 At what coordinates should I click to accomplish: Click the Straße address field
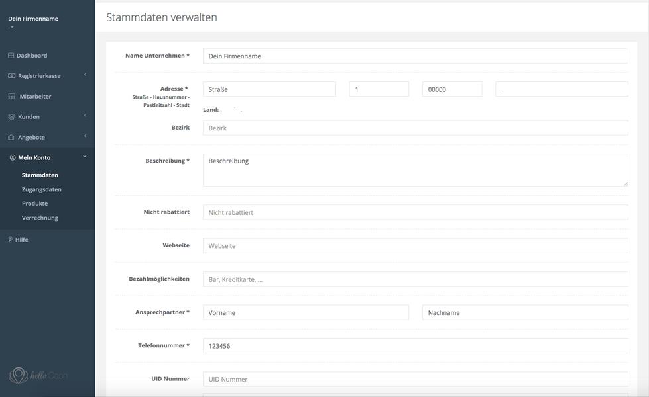click(269, 89)
